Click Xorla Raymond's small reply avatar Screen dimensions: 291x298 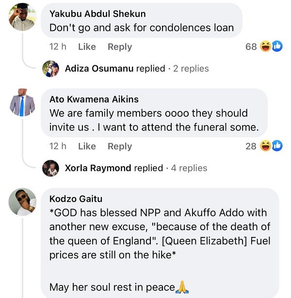[x=50, y=168]
